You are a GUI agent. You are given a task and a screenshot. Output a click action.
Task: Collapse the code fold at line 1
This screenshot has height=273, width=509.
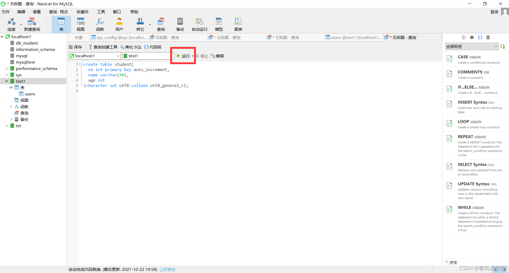coord(81,64)
